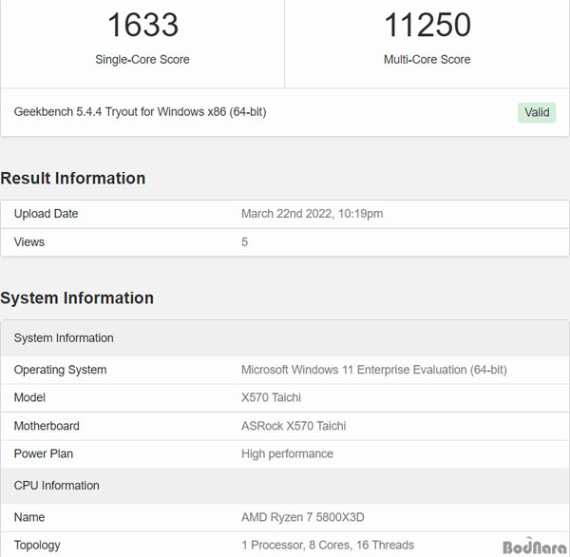Click the Motherboard label

click(47, 426)
